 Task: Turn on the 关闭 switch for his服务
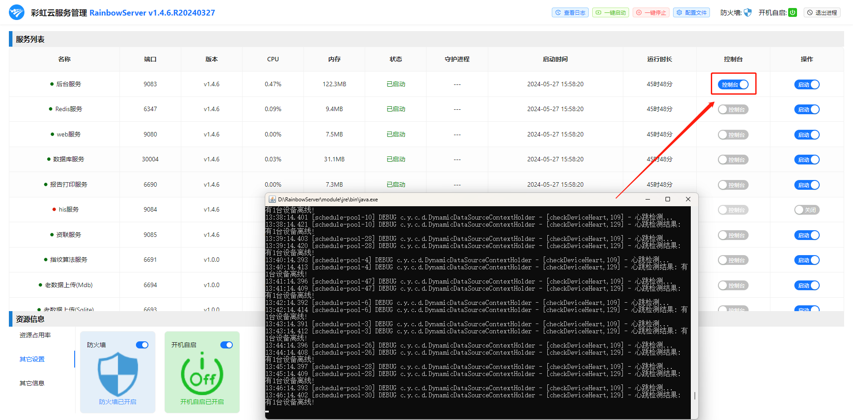[807, 210]
